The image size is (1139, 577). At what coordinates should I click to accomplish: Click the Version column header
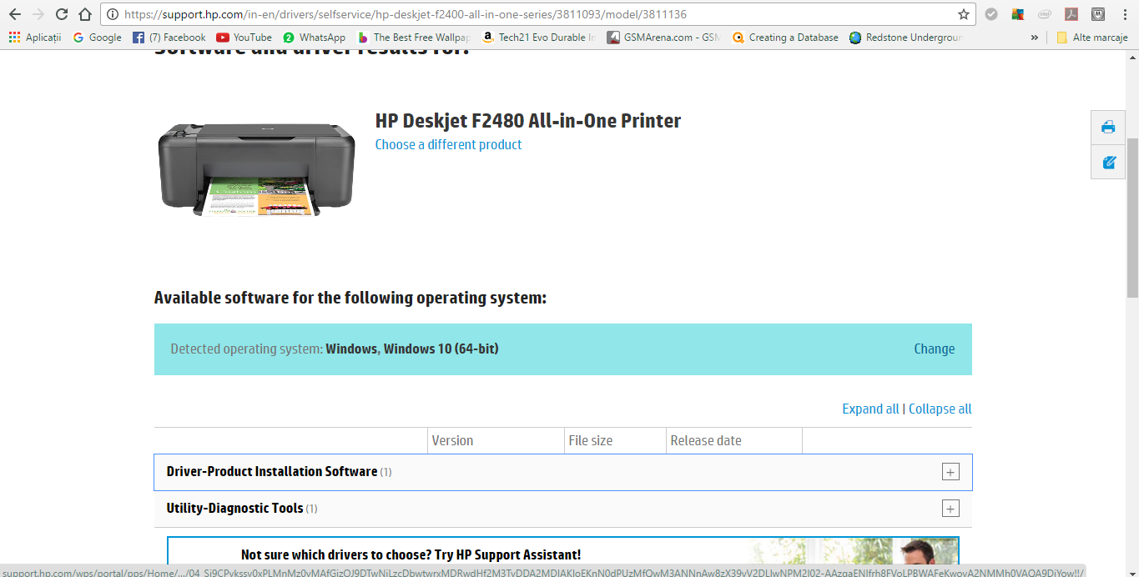click(452, 440)
